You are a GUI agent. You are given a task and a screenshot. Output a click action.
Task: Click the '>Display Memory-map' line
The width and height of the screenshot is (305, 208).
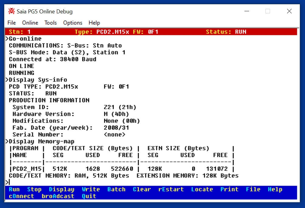point(40,141)
